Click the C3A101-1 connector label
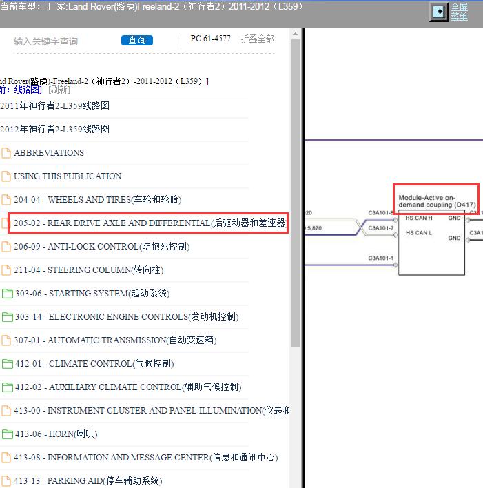 381,258
